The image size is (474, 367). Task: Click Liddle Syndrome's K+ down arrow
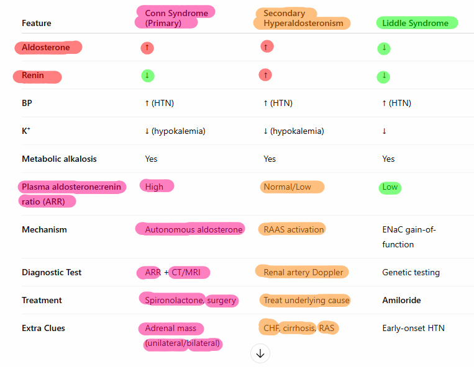(384, 131)
